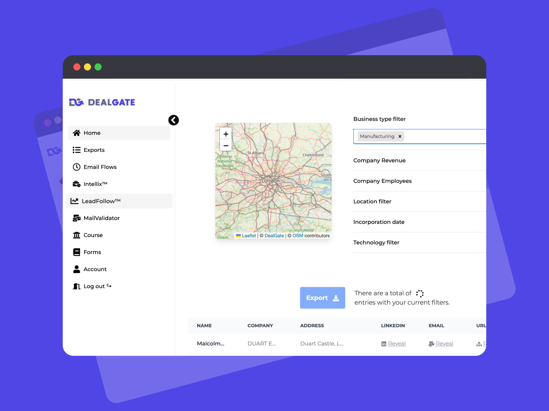Expand Company Employees filter
549x411 pixels.
coord(420,181)
